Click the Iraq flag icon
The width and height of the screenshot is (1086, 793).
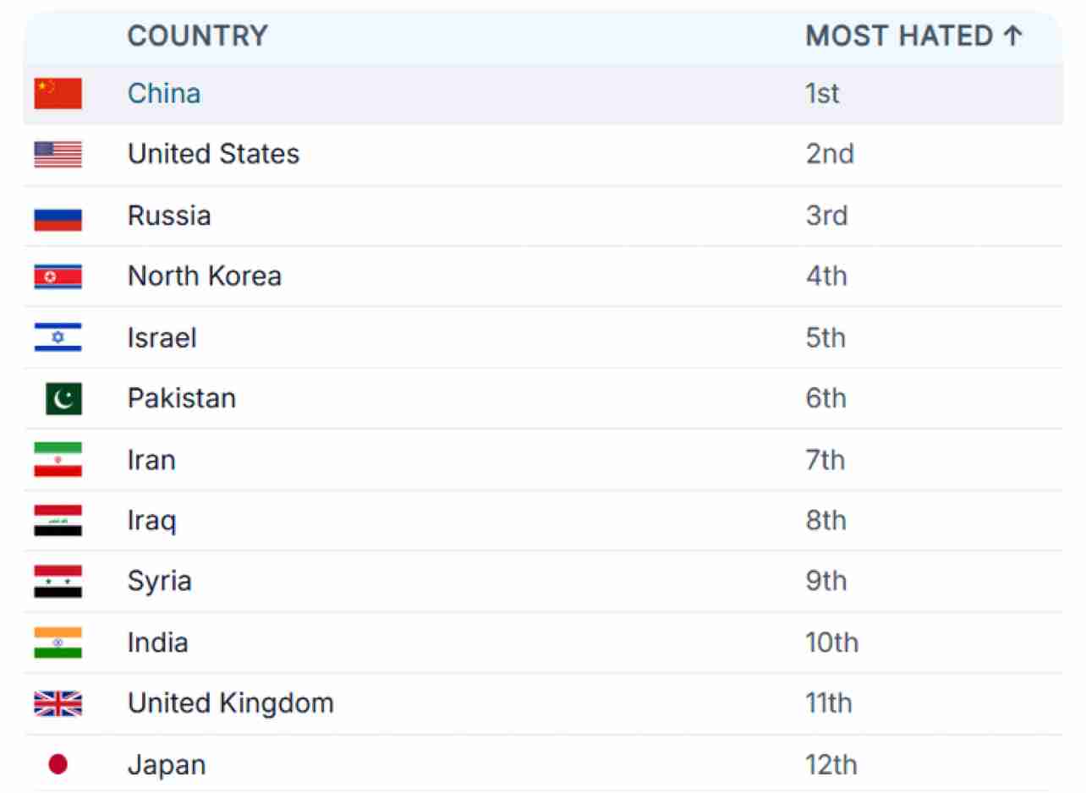pos(58,521)
